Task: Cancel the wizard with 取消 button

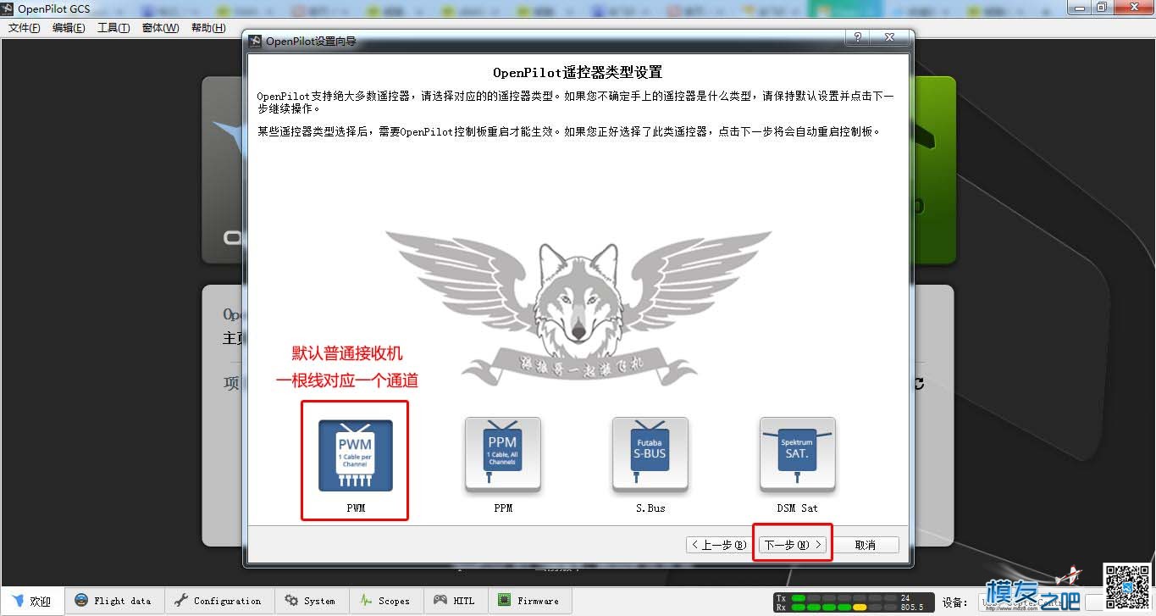Action: tap(865, 545)
